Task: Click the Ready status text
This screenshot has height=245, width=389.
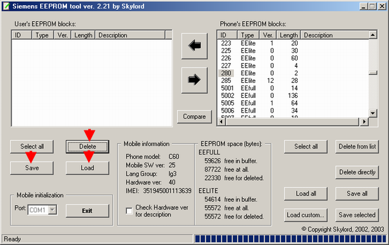Action: 12,239
